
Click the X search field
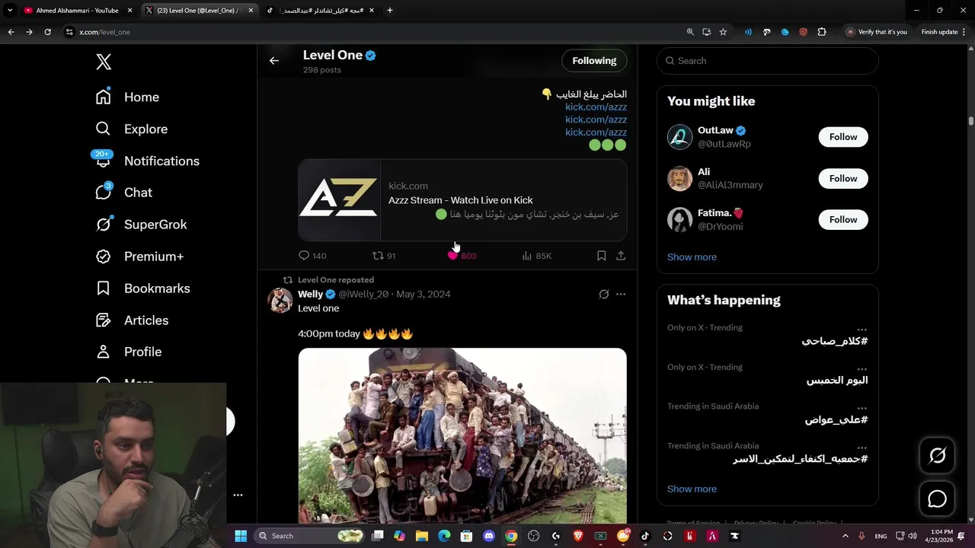[768, 61]
